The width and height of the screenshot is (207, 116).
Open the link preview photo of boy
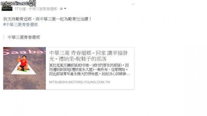[x=24, y=68]
